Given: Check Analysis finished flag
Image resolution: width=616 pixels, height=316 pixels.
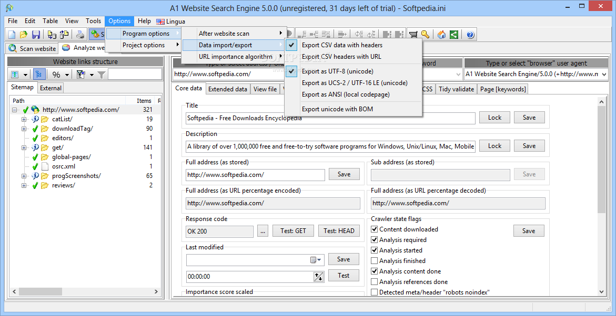Looking at the screenshot, I should pos(375,261).
